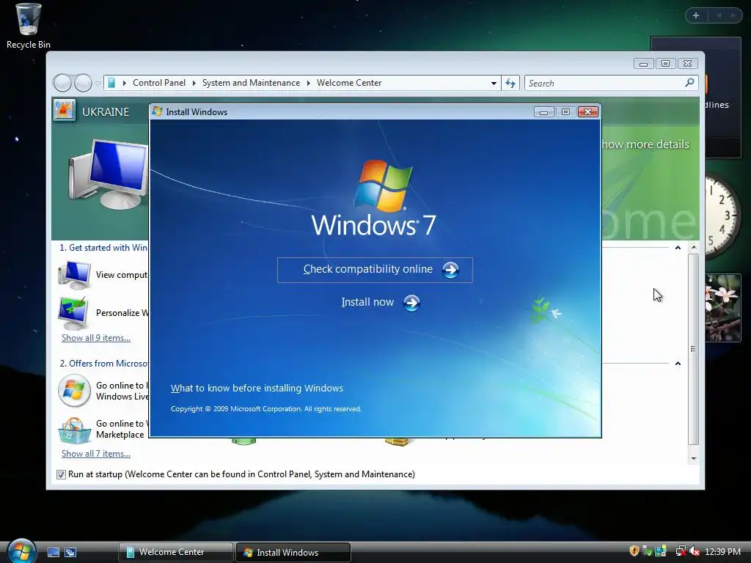The height and width of the screenshot is (563, 751).
Task: Click the address bar Control Panel icon
Action: pyautogui.click(x=111, y=83)
